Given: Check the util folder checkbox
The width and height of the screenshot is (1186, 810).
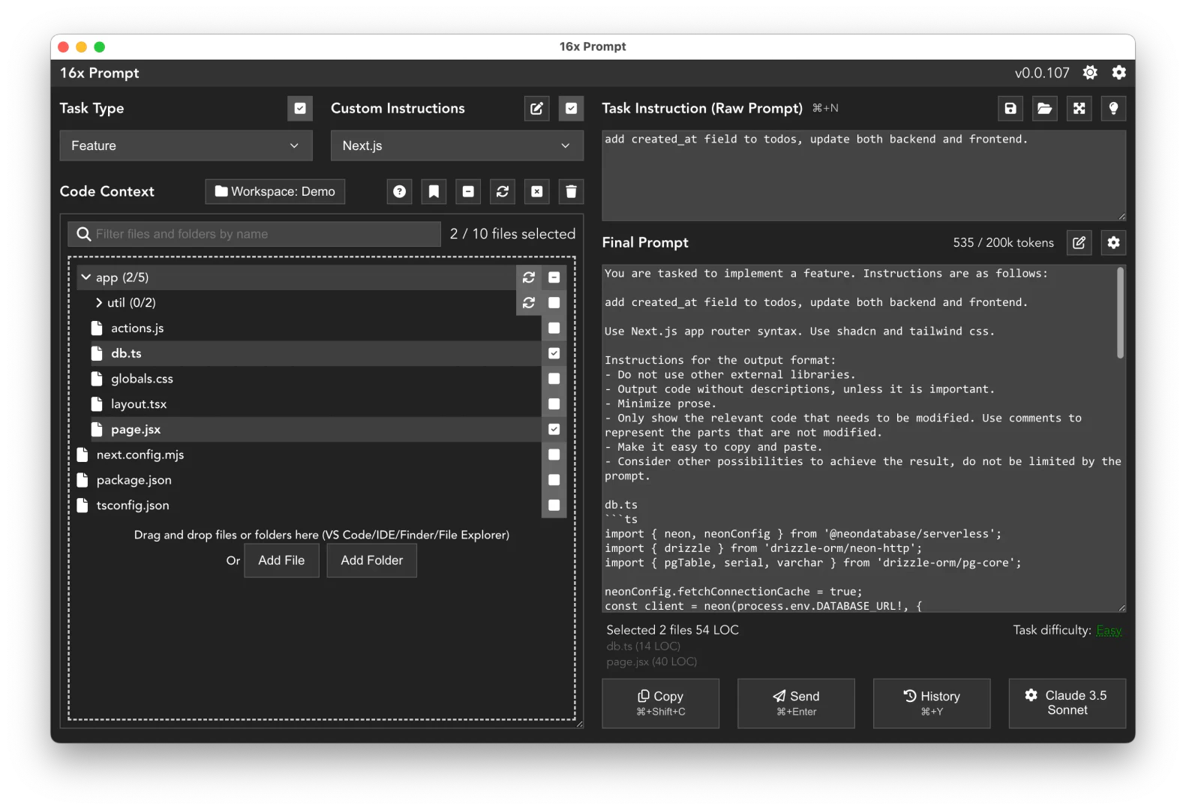Looking at the screenshot, I should [554, 303].
